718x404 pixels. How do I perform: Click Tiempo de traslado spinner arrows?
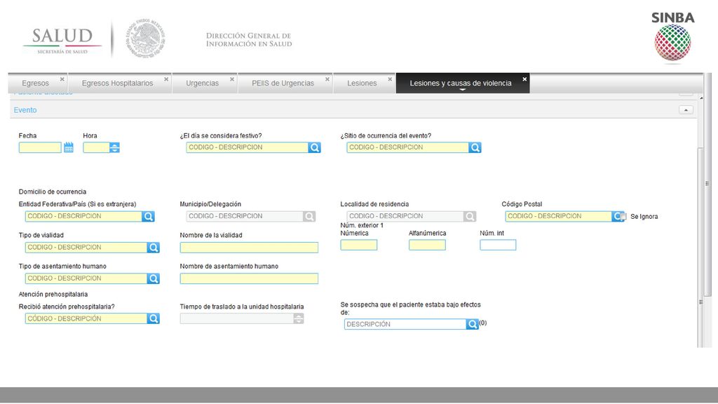pyautogui.click(x=299, y=319)
